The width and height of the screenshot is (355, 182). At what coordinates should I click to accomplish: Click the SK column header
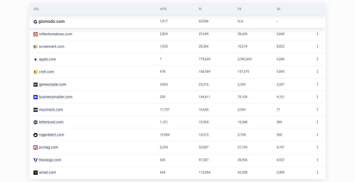[278, 9]
